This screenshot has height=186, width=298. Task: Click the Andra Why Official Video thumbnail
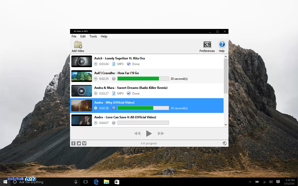click(x=81, y=105)
